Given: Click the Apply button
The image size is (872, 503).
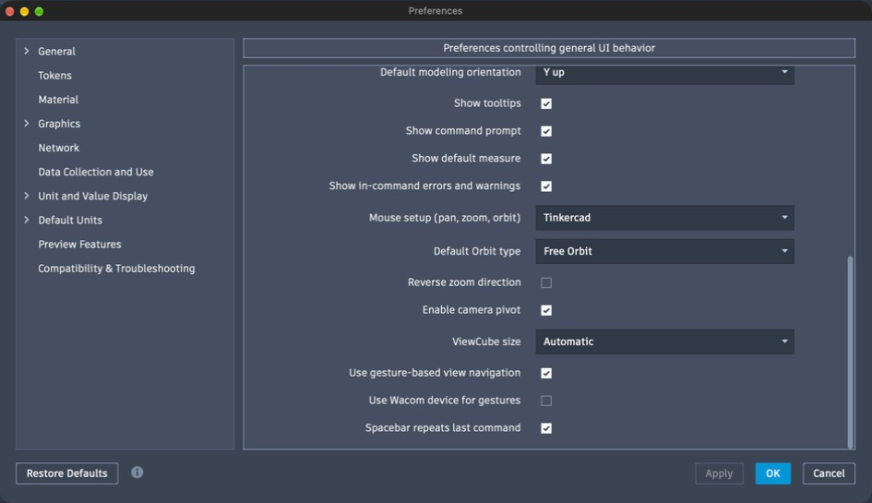Looking at the screenshot, I should pos(719,473).
